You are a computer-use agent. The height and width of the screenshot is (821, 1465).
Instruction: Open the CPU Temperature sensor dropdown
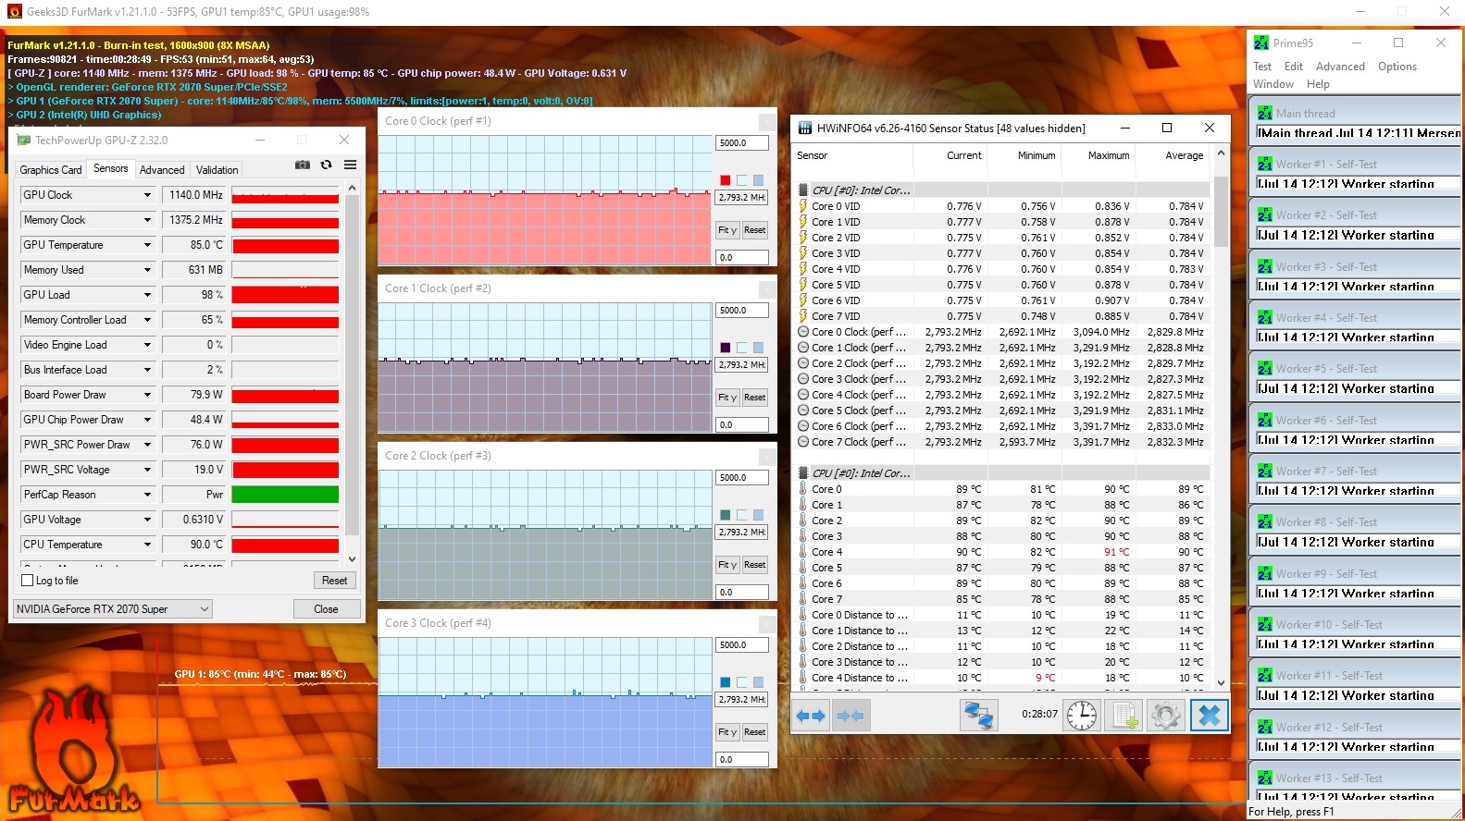147,545
